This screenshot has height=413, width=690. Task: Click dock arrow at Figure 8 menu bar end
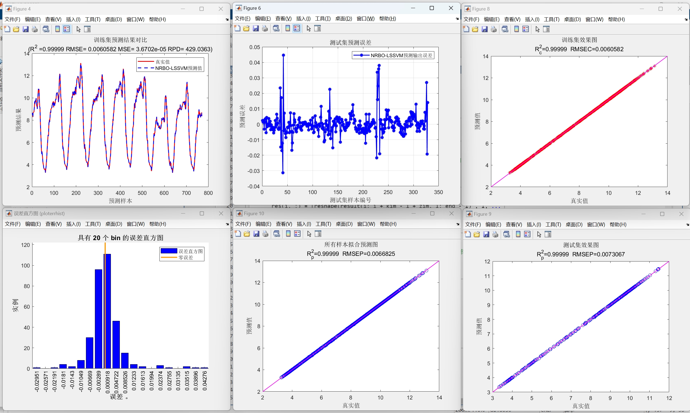[x=686, y=20]
